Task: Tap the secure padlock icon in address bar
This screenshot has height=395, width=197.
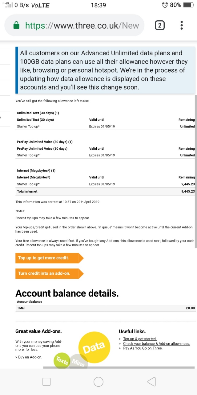Action: click(x=17, y=26)
